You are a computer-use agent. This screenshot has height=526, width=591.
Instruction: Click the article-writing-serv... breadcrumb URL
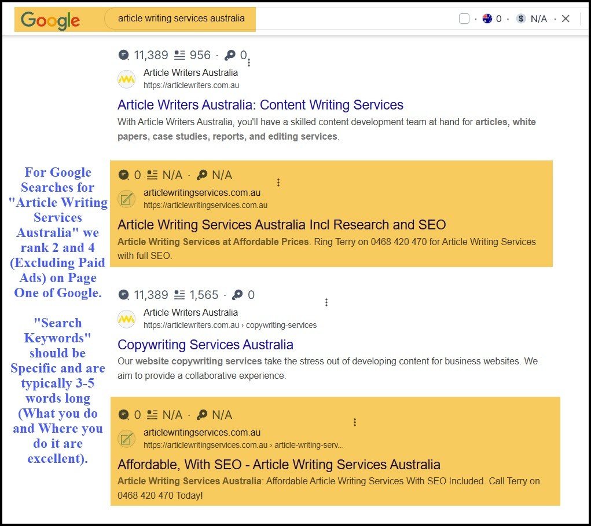point(244,445)
